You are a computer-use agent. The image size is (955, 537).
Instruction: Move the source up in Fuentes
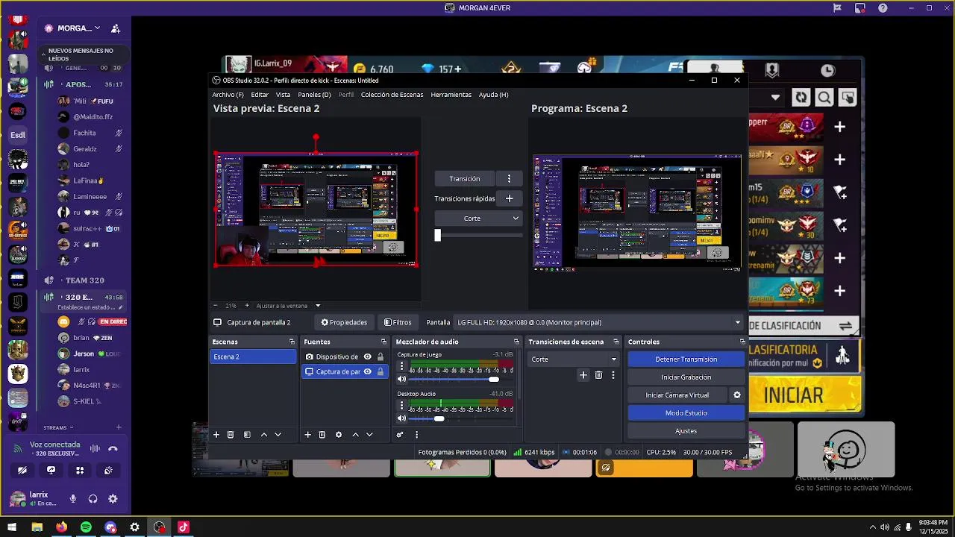coord(355,435)
